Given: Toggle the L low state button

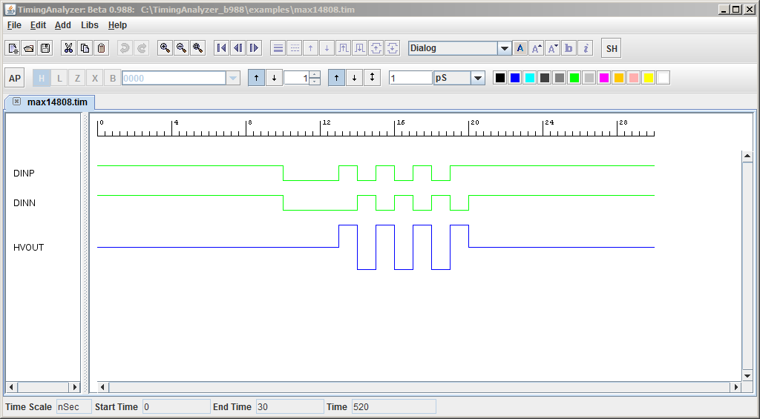Looking at the screenshot, I should (x=59, y=78).
